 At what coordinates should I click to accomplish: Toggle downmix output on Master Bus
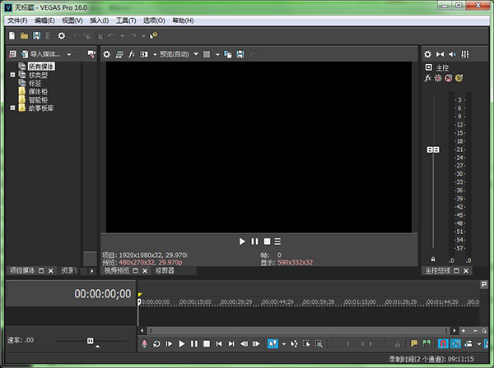pyautogui.click(x=440, y=54)
